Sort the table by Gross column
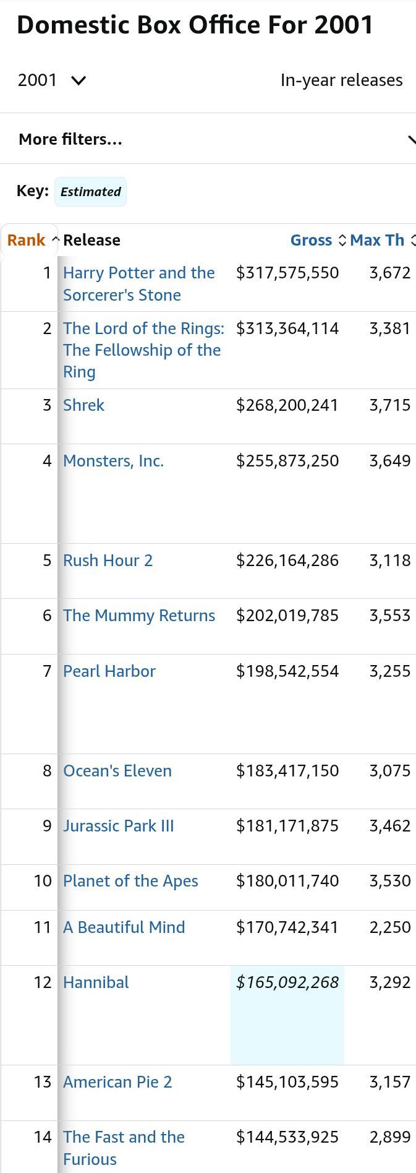The image size is (416, 1173). tap(312, 240)
